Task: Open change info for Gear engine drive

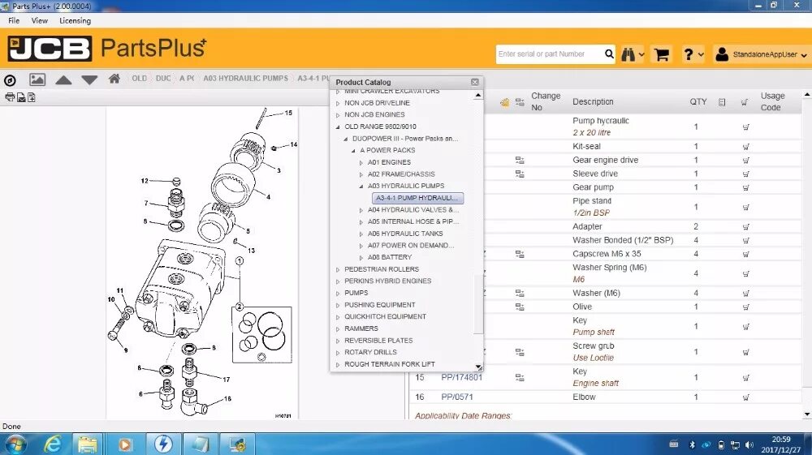Action: [520, 161]
